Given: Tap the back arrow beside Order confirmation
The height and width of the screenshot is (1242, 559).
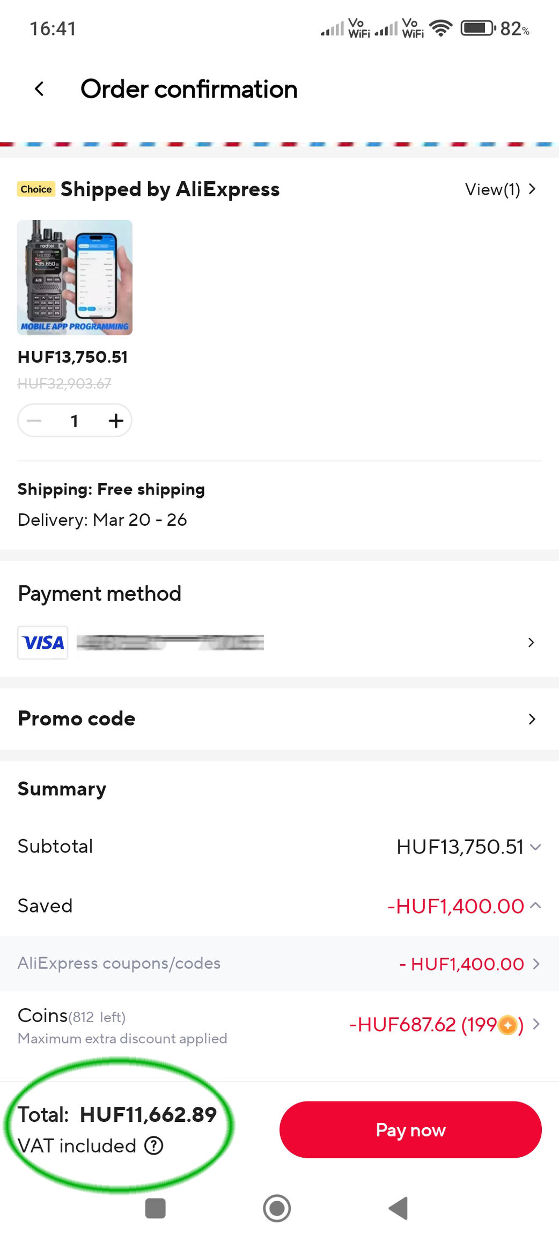Looking at the screenshot, I should (39, 89).
